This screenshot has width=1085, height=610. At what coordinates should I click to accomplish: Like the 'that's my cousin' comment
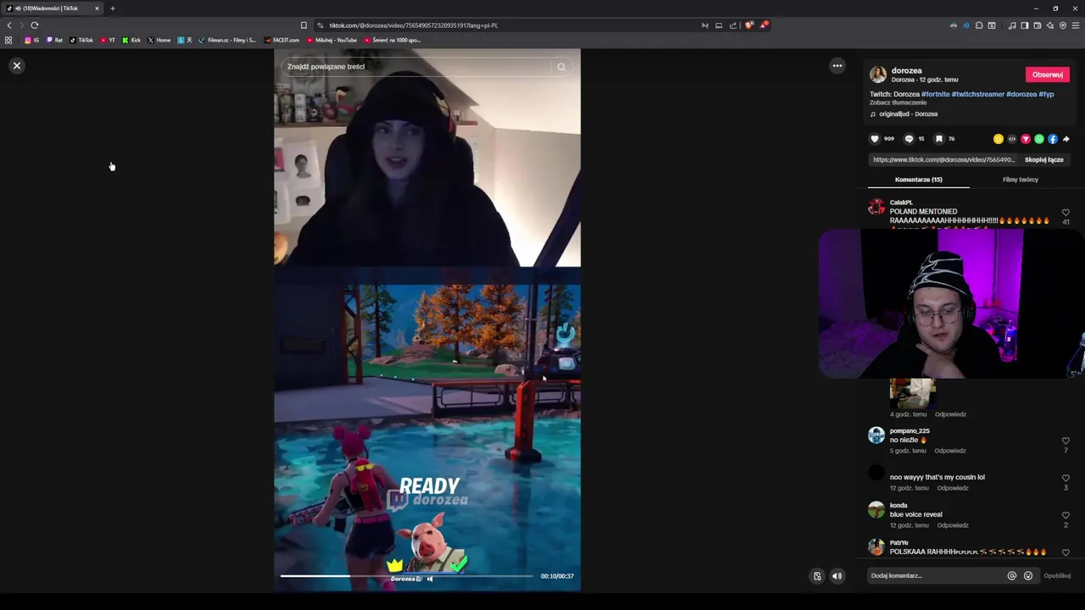point(1066,478)
